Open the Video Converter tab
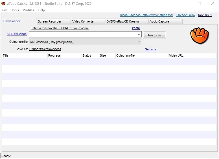 88,21
